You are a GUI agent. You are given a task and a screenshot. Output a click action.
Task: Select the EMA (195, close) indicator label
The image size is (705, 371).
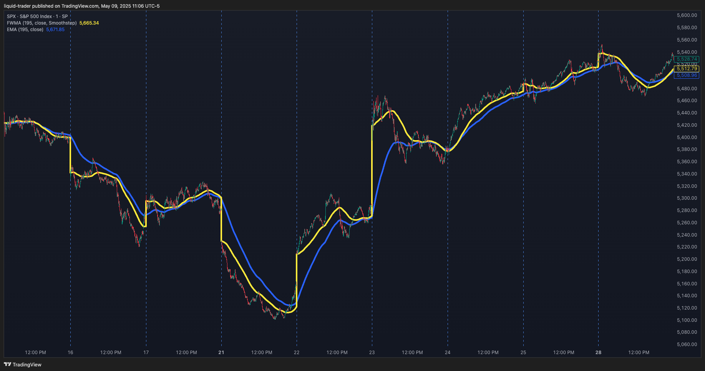(x=25, y=30)
